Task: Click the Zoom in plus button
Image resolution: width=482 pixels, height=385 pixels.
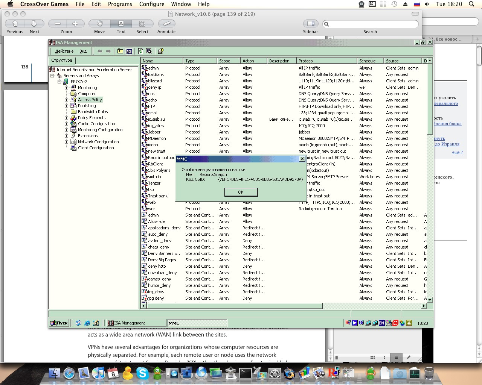Action: [x=75, y=24]
